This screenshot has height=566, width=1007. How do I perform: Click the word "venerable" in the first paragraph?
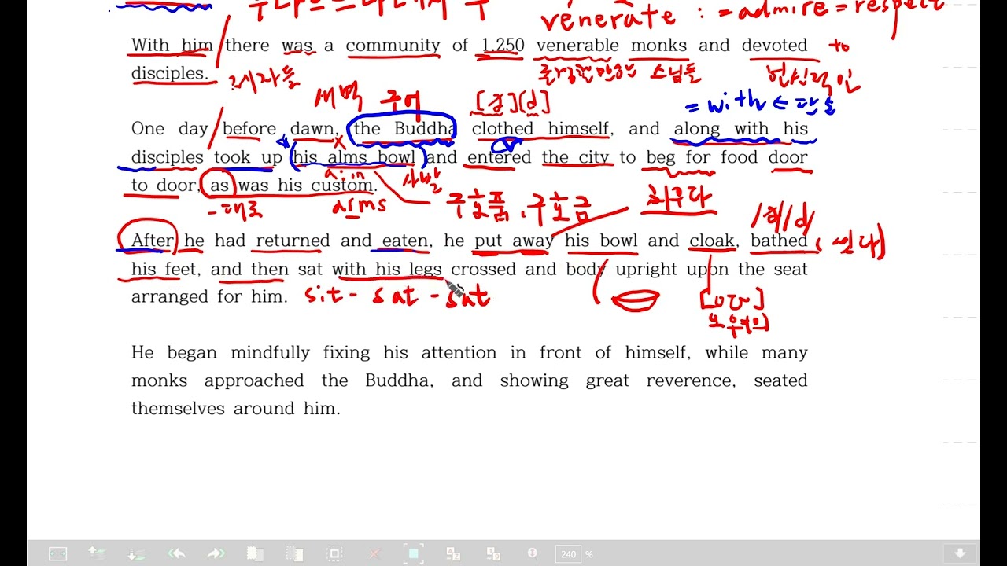(577, 45)
